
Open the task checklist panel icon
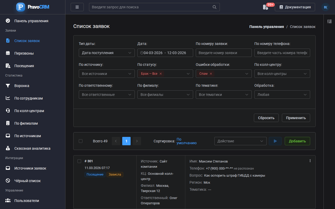[x=330, y=21]
